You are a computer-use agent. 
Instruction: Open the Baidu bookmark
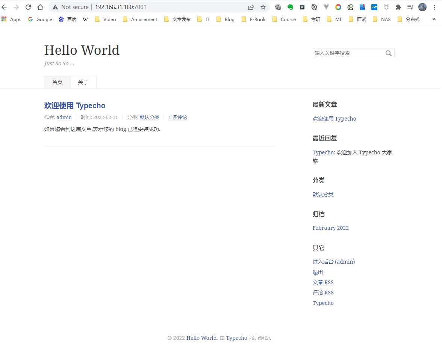pos(68,19)
